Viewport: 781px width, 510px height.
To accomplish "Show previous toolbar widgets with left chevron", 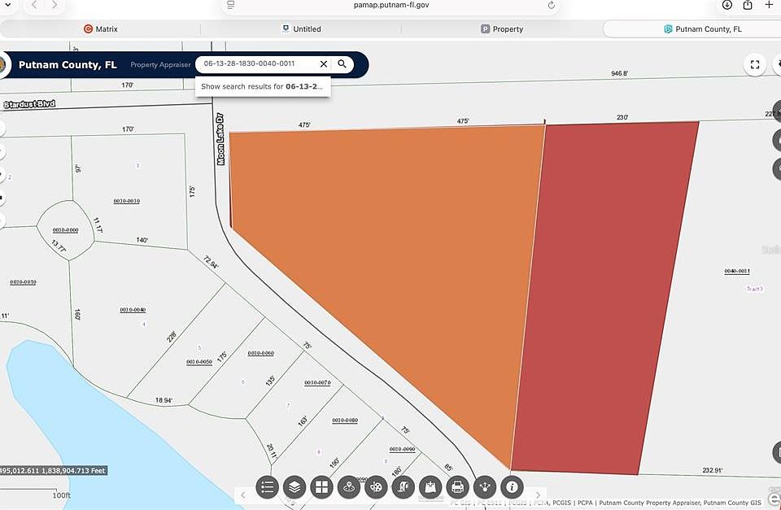I will tap(243, 495).
